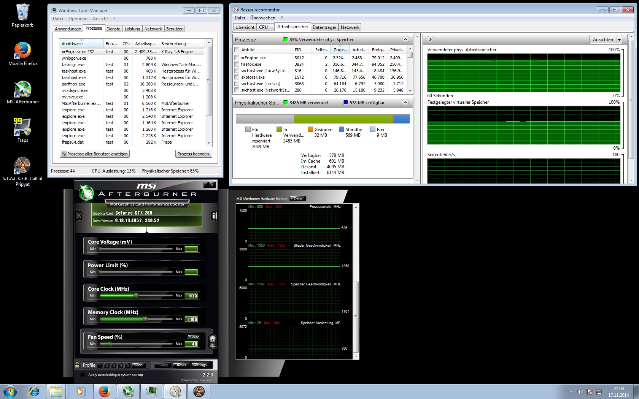Open the Optionen menu in Task Manager
Screen dimensions: 639x399
(78, 19)
